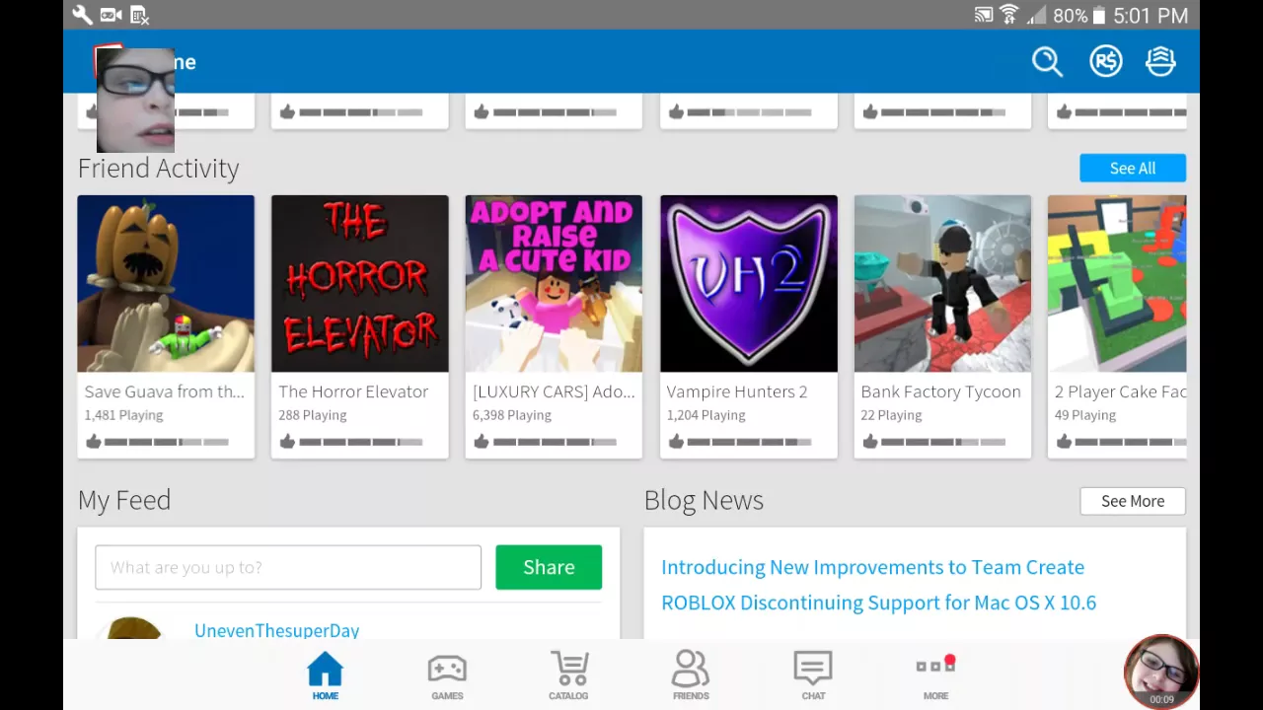
Task: Open the Builders Club icon in header
Action: click(x=1160, y=61)
